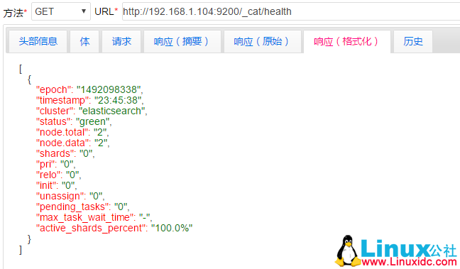460x269 pixels.
Task: Open the GET method dropdown
Action: click(x=61, y=11)
